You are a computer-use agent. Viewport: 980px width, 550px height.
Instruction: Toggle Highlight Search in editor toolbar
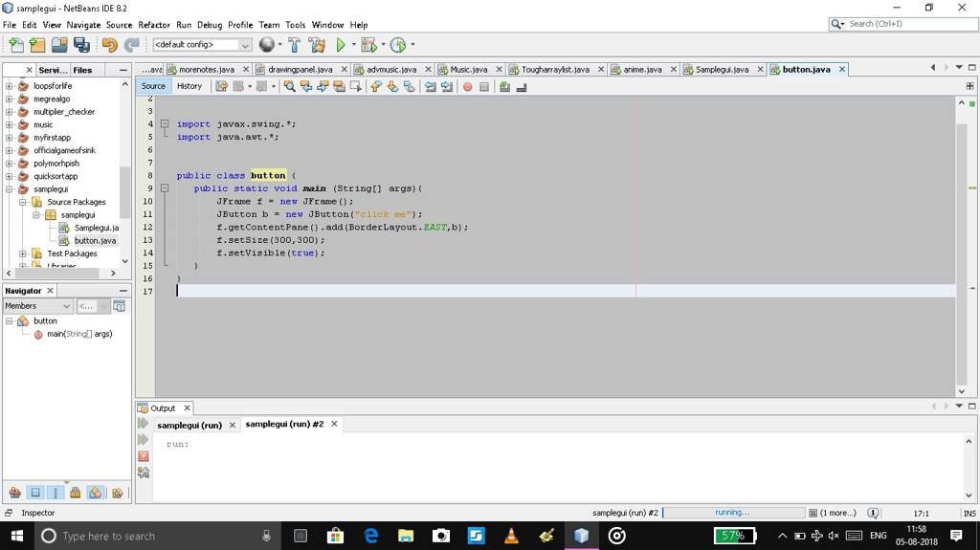[339, 87]
